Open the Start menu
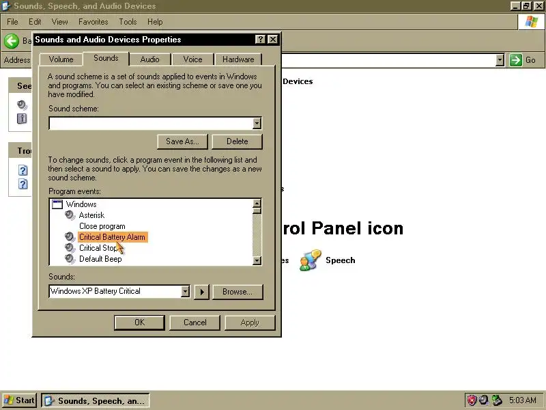546x410 pixels. (x=19, y=400)
